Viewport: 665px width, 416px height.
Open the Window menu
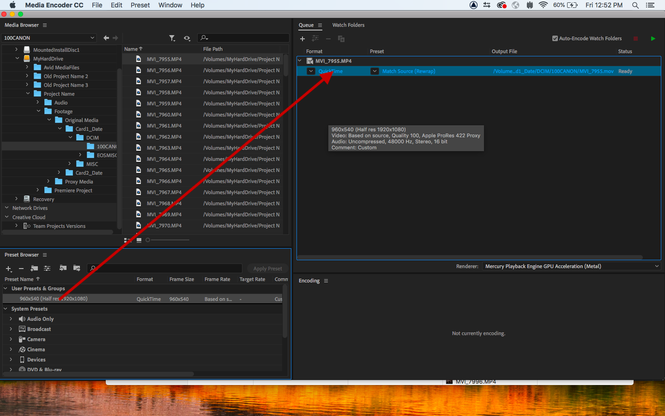click(x=170, y=5)
